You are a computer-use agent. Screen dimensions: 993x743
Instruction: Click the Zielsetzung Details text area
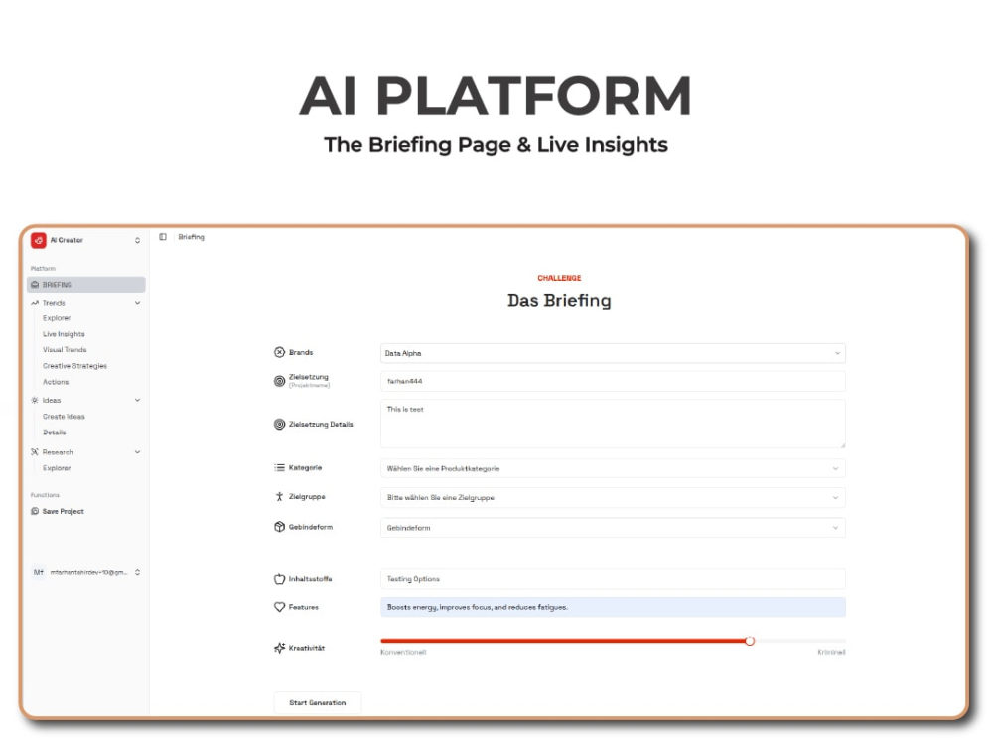coord(613,424)
